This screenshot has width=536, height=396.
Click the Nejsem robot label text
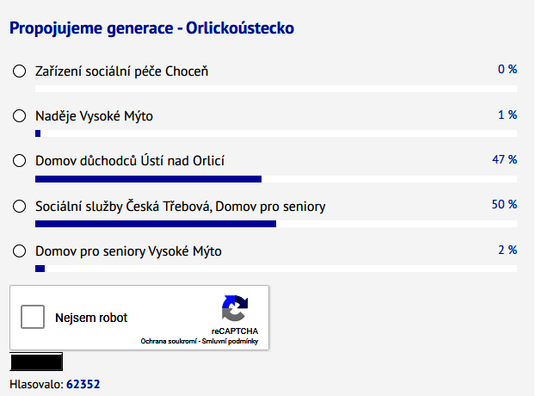pyautogui.click(x=91, y=318)
